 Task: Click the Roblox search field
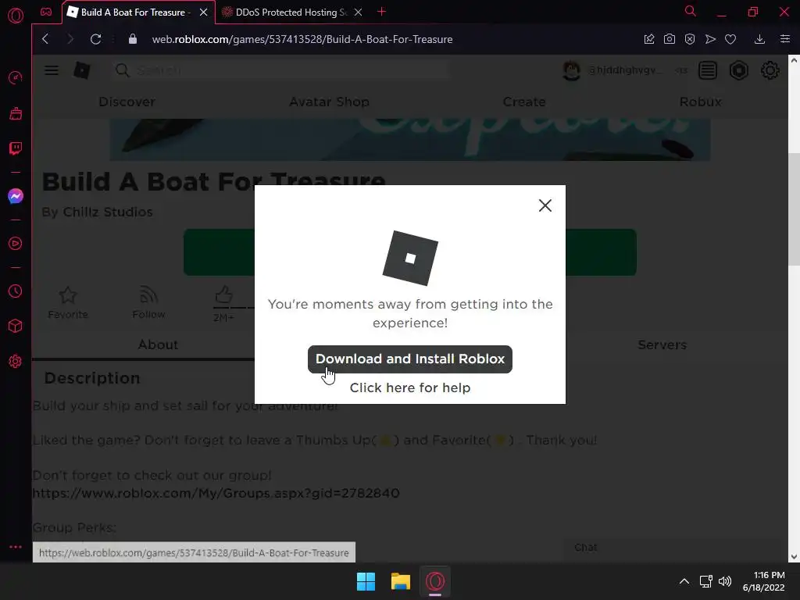point(281,70)
